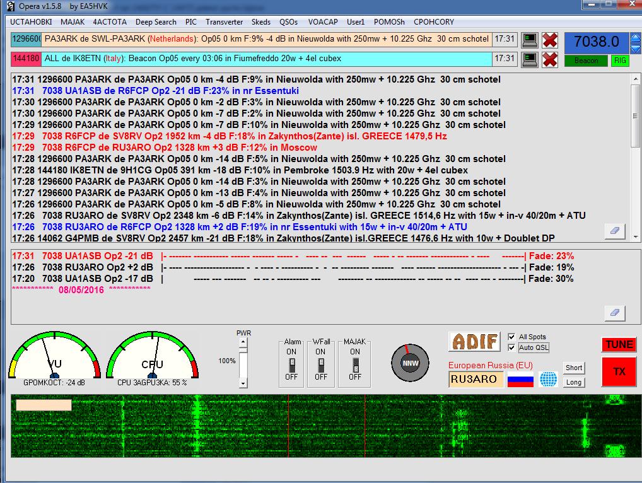This screenshot has height=483, width=642.
Task: Uncheck the All Spots checkbox
Action: [512, 337]
